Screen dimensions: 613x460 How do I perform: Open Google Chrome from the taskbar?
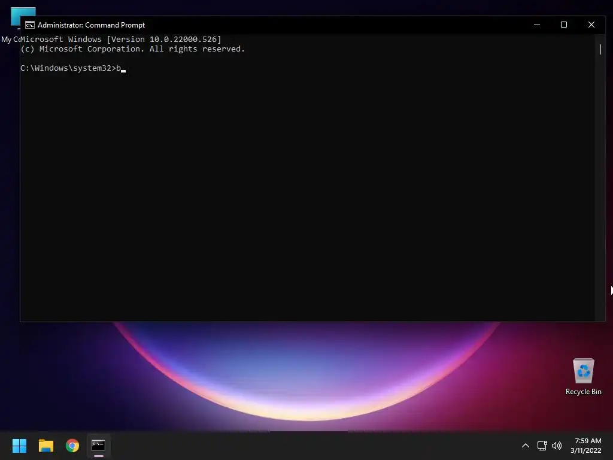pos(72,446)
